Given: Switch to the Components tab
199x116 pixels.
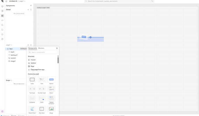Looking at the screenshot, I should 33,48.
